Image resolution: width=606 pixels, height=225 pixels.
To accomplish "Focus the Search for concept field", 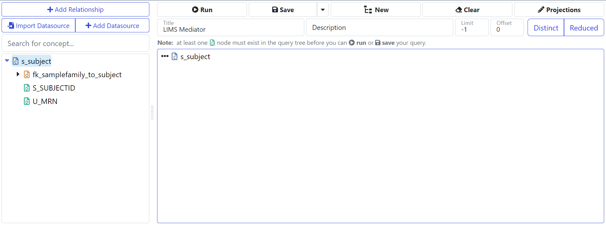I will 75,44.
